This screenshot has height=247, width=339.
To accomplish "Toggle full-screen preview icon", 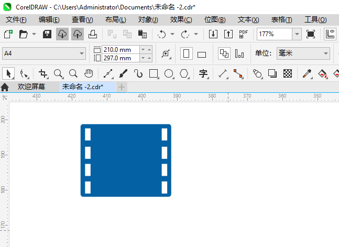I will (x=311, y=34).
